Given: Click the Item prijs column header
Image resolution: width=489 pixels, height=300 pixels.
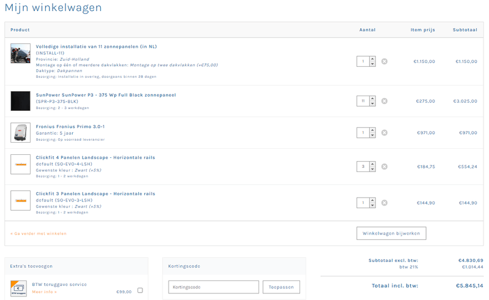Looking at the screenshot, I should (x=422, y=29).
